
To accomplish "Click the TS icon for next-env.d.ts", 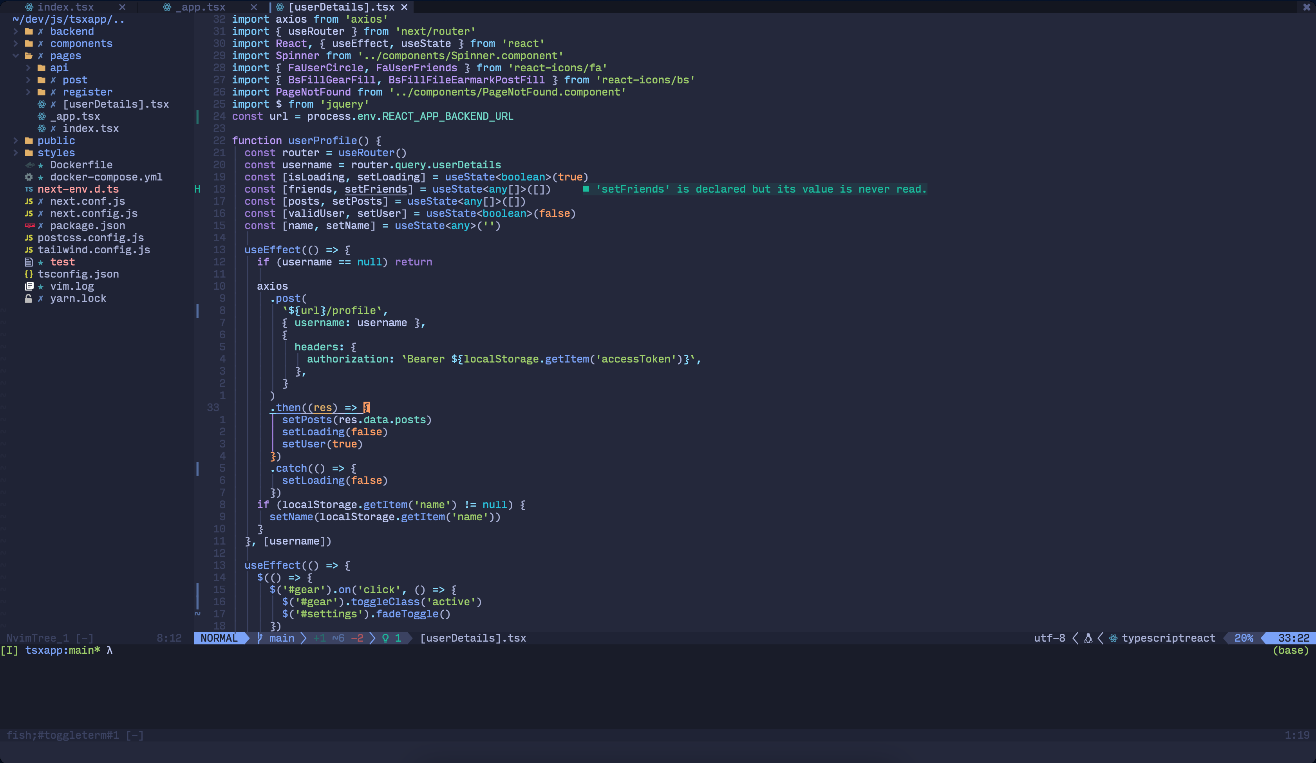I will point(29,189).
